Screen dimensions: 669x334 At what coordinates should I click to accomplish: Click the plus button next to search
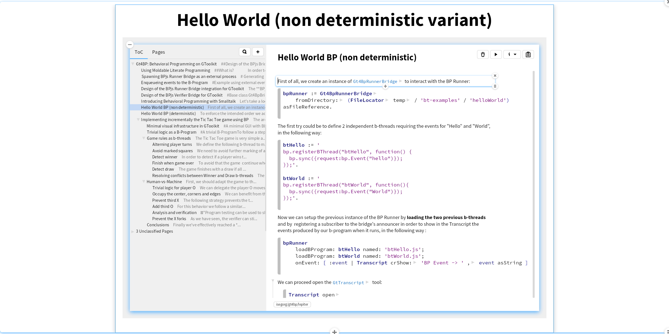[258, 52]
